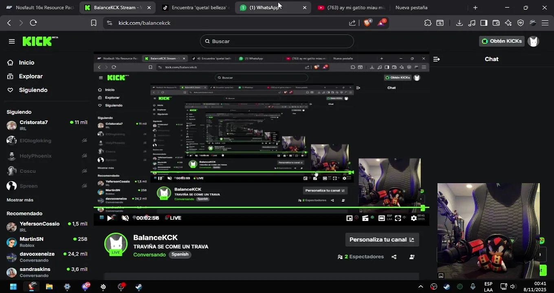Open the Kick sidebar hamburger menu
554x293 pixels.
pyautogui.click(x=12, y=41)
